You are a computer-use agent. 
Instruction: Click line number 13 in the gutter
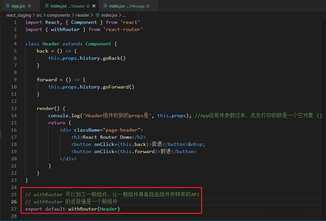point(14,108)
